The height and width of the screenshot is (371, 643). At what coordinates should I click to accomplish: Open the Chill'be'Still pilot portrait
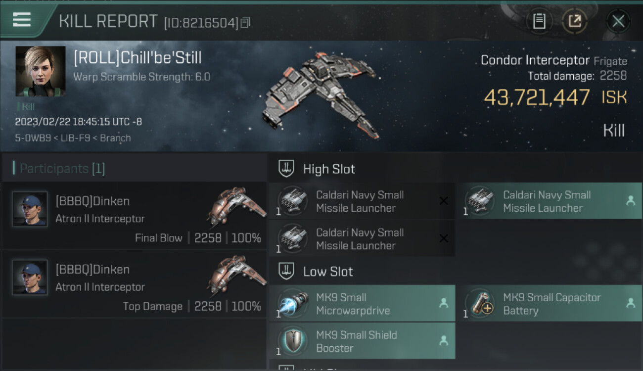point(41,71)
